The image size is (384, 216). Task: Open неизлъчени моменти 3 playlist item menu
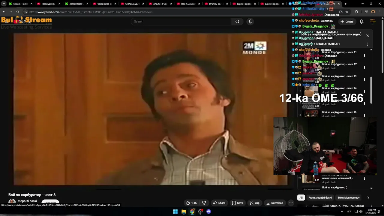[x=364, y=178]
